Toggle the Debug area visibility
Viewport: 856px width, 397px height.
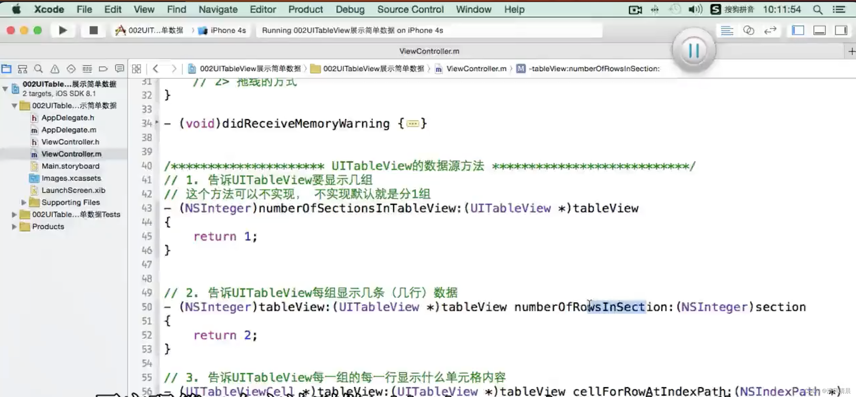coord(819,31)
